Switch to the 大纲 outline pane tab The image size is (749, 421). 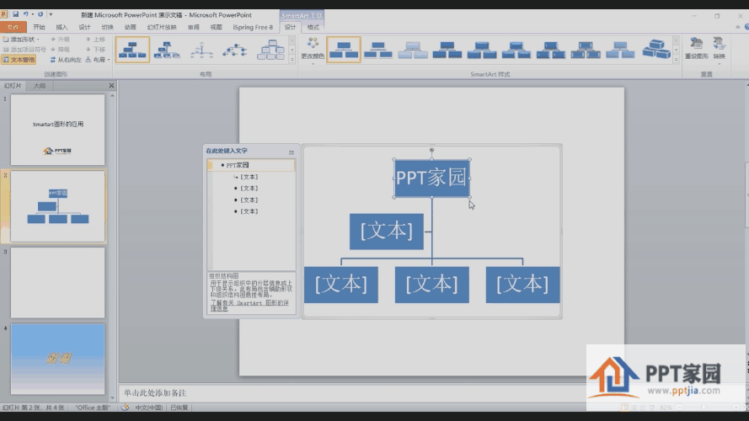coord(39,85)
